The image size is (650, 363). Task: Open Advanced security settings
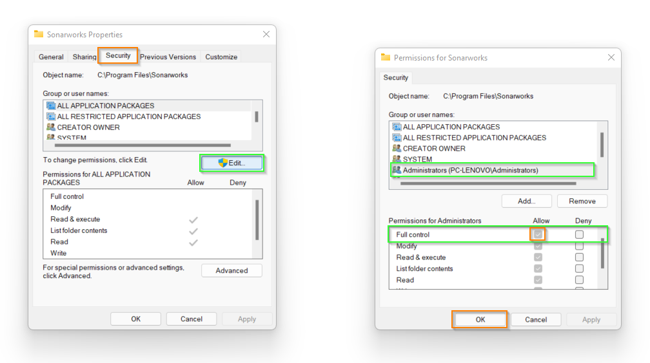click(231, 270)
